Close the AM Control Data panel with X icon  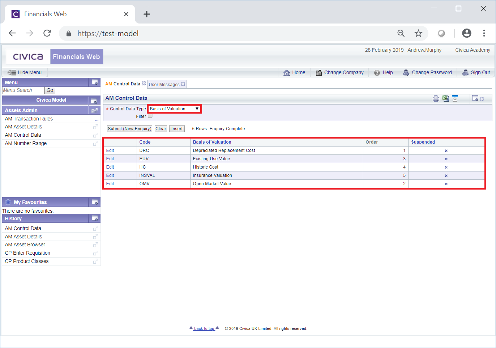tap(482, 99)
